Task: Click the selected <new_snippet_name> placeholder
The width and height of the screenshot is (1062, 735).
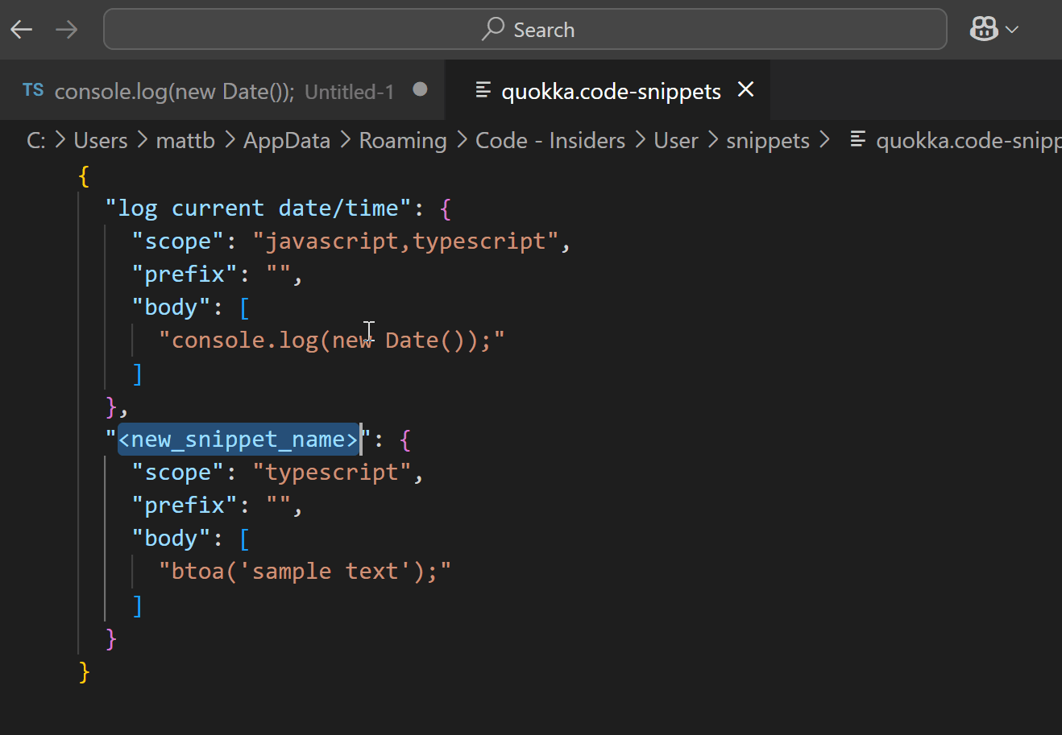Action: (x=239, y=440)
